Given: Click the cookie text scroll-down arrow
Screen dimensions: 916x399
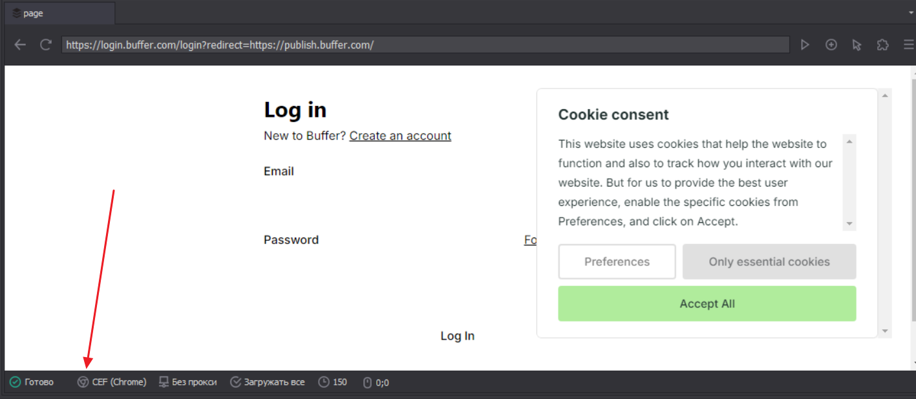Looking at the screenshot, I should [850, 224].
